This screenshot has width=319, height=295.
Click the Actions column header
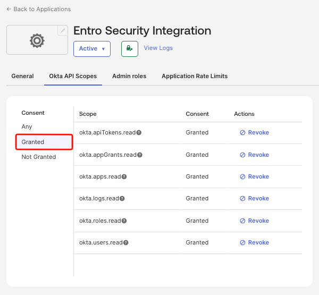click(244, 114)
